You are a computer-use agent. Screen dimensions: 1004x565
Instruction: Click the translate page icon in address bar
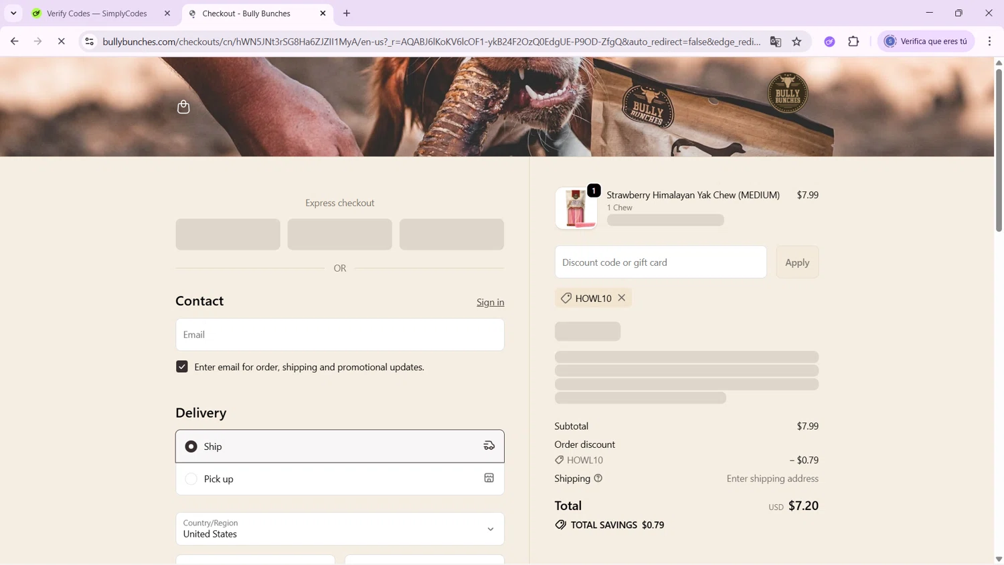(x=776, y=42)
